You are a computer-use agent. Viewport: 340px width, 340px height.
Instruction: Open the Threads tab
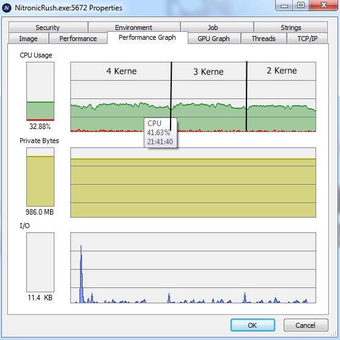(264, 39)
